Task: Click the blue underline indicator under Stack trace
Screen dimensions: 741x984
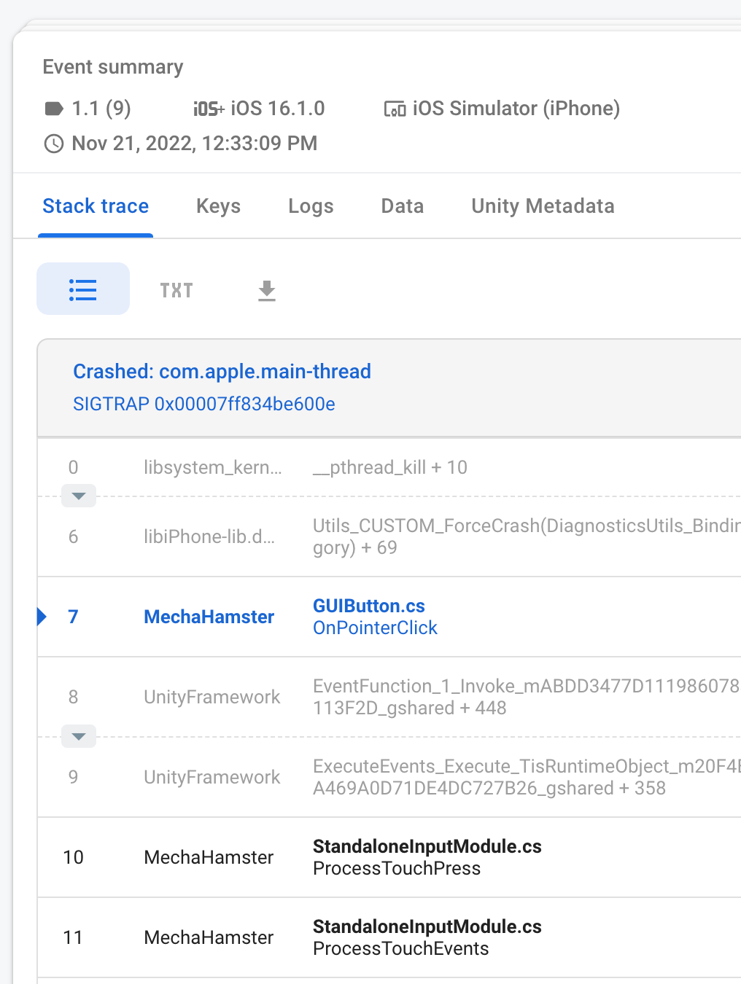Action: (96, 233)
